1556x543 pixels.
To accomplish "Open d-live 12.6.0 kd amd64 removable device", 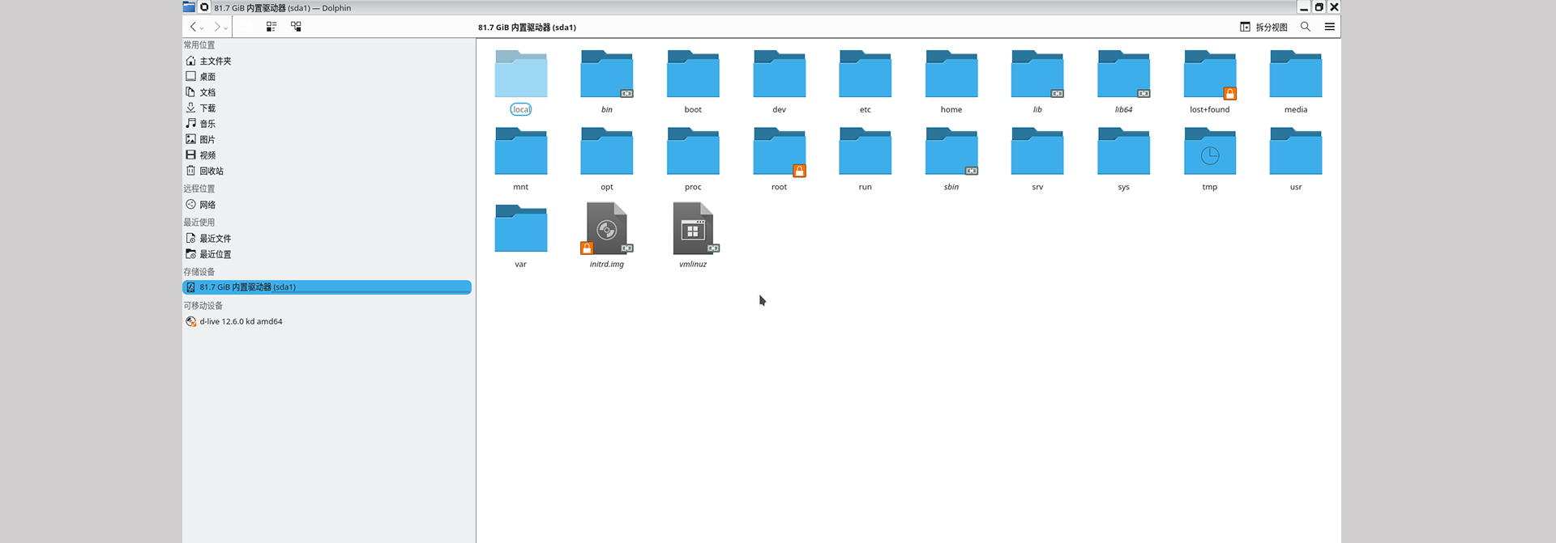I will click(x=241, y=321).
